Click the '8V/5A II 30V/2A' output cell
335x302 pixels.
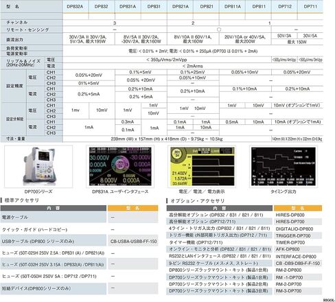tap(141, 39)
